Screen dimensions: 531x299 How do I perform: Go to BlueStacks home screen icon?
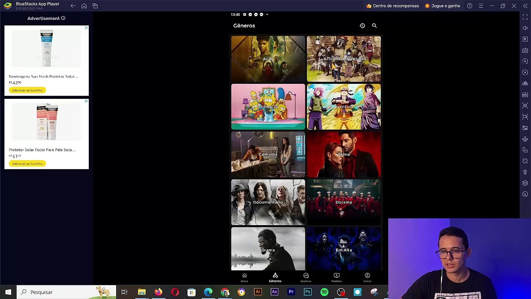pos(84,6)
